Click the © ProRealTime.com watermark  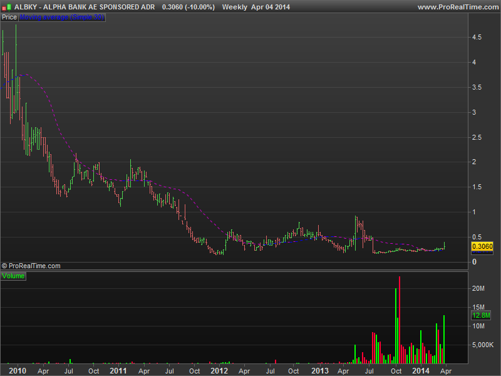click(31, 266)
